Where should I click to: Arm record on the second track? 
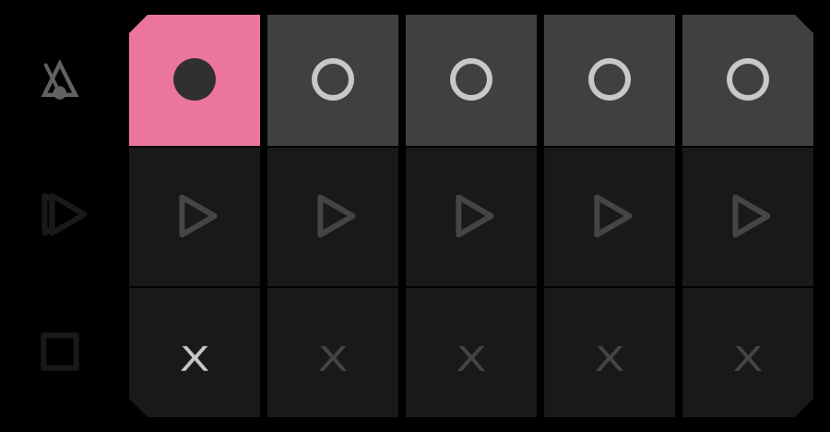tap(333, 80)
